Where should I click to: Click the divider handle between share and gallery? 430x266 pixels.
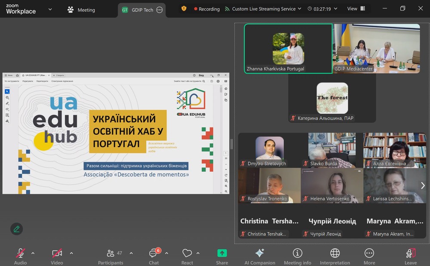(x=231, y=144)
